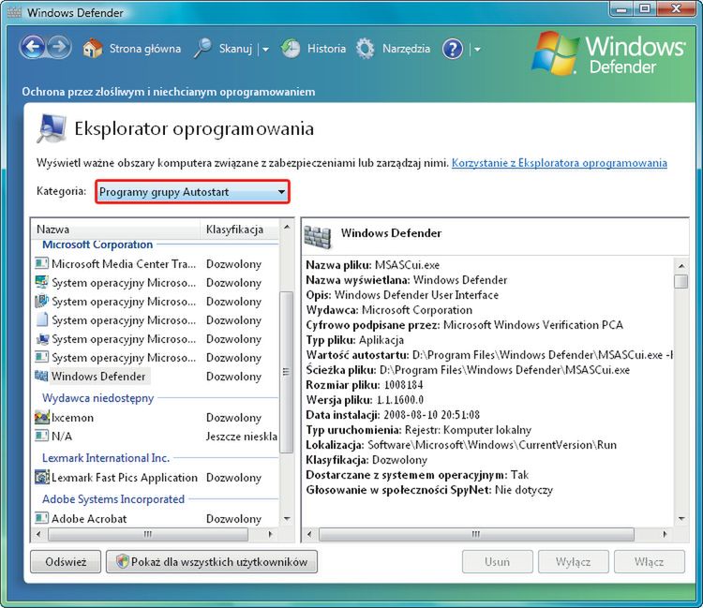Click the Lexmark Fast Pics Application icon
The width and height of the screenshot is (703, 608).
click(41, 477)
